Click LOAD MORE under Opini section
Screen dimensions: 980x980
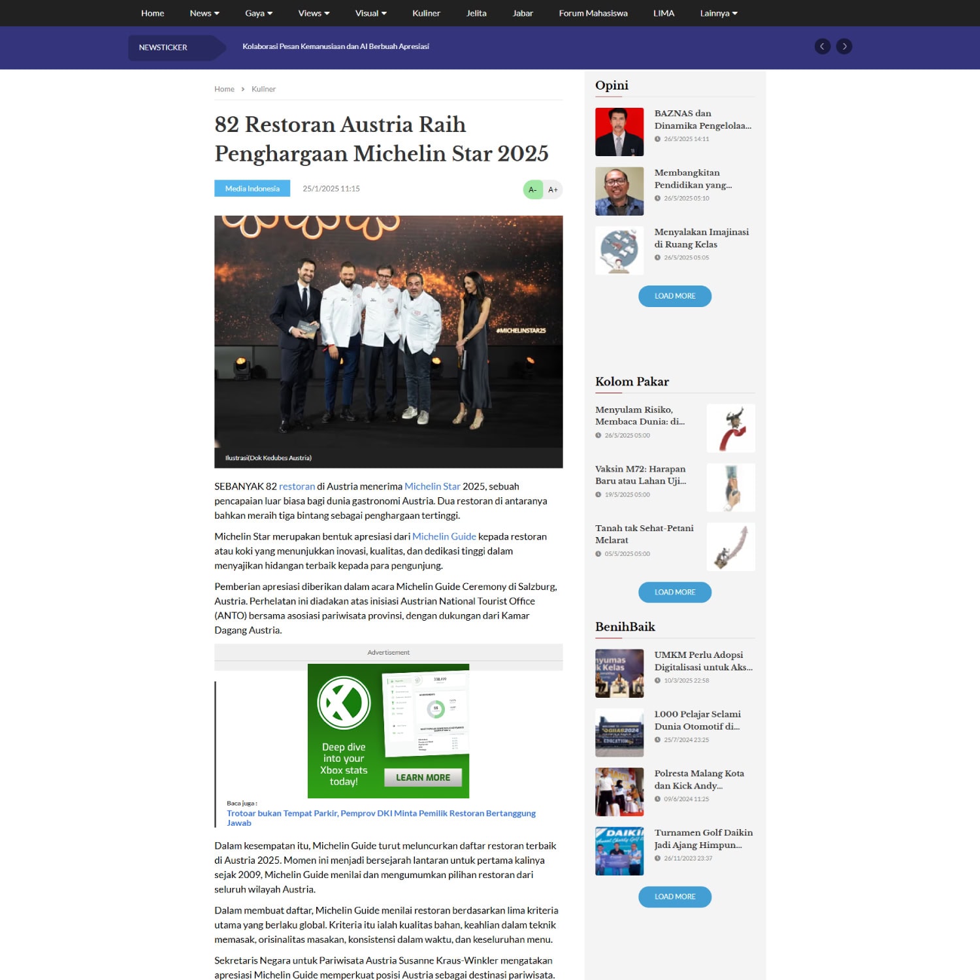(x=675, y=296)
